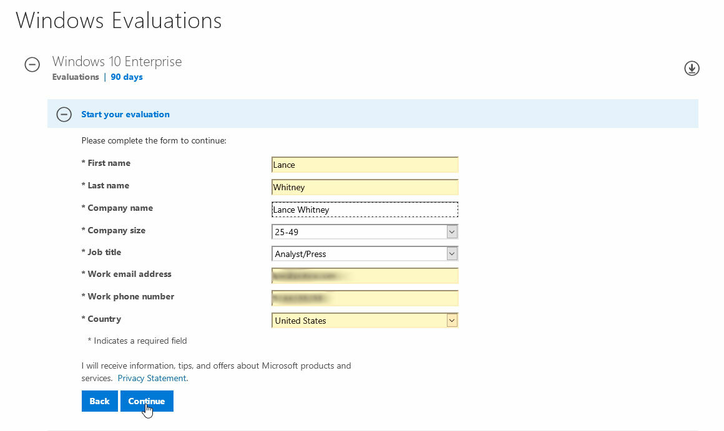The height and width of the screenshot is (431, 724).
Task: Open the Job title dropdown
Action: [364, 254]
